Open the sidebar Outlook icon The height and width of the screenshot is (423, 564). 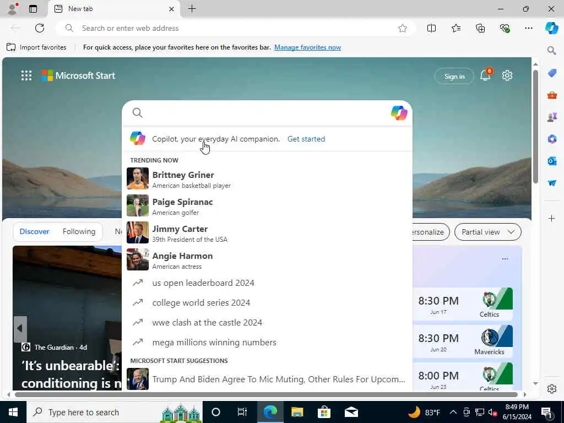pyautogui.click(x=552, y=161)
